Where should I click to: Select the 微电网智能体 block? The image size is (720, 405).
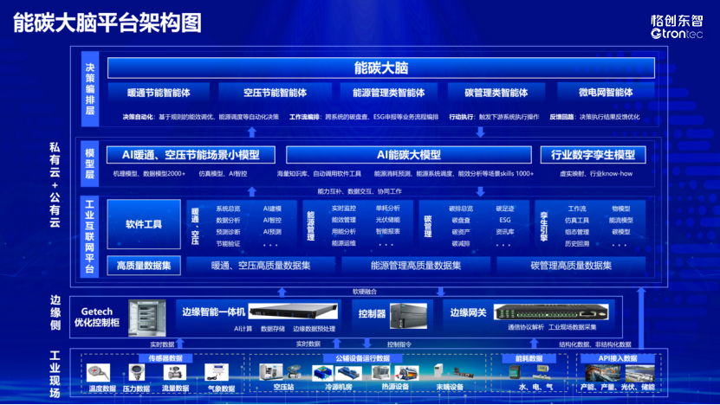click(606, 93)
